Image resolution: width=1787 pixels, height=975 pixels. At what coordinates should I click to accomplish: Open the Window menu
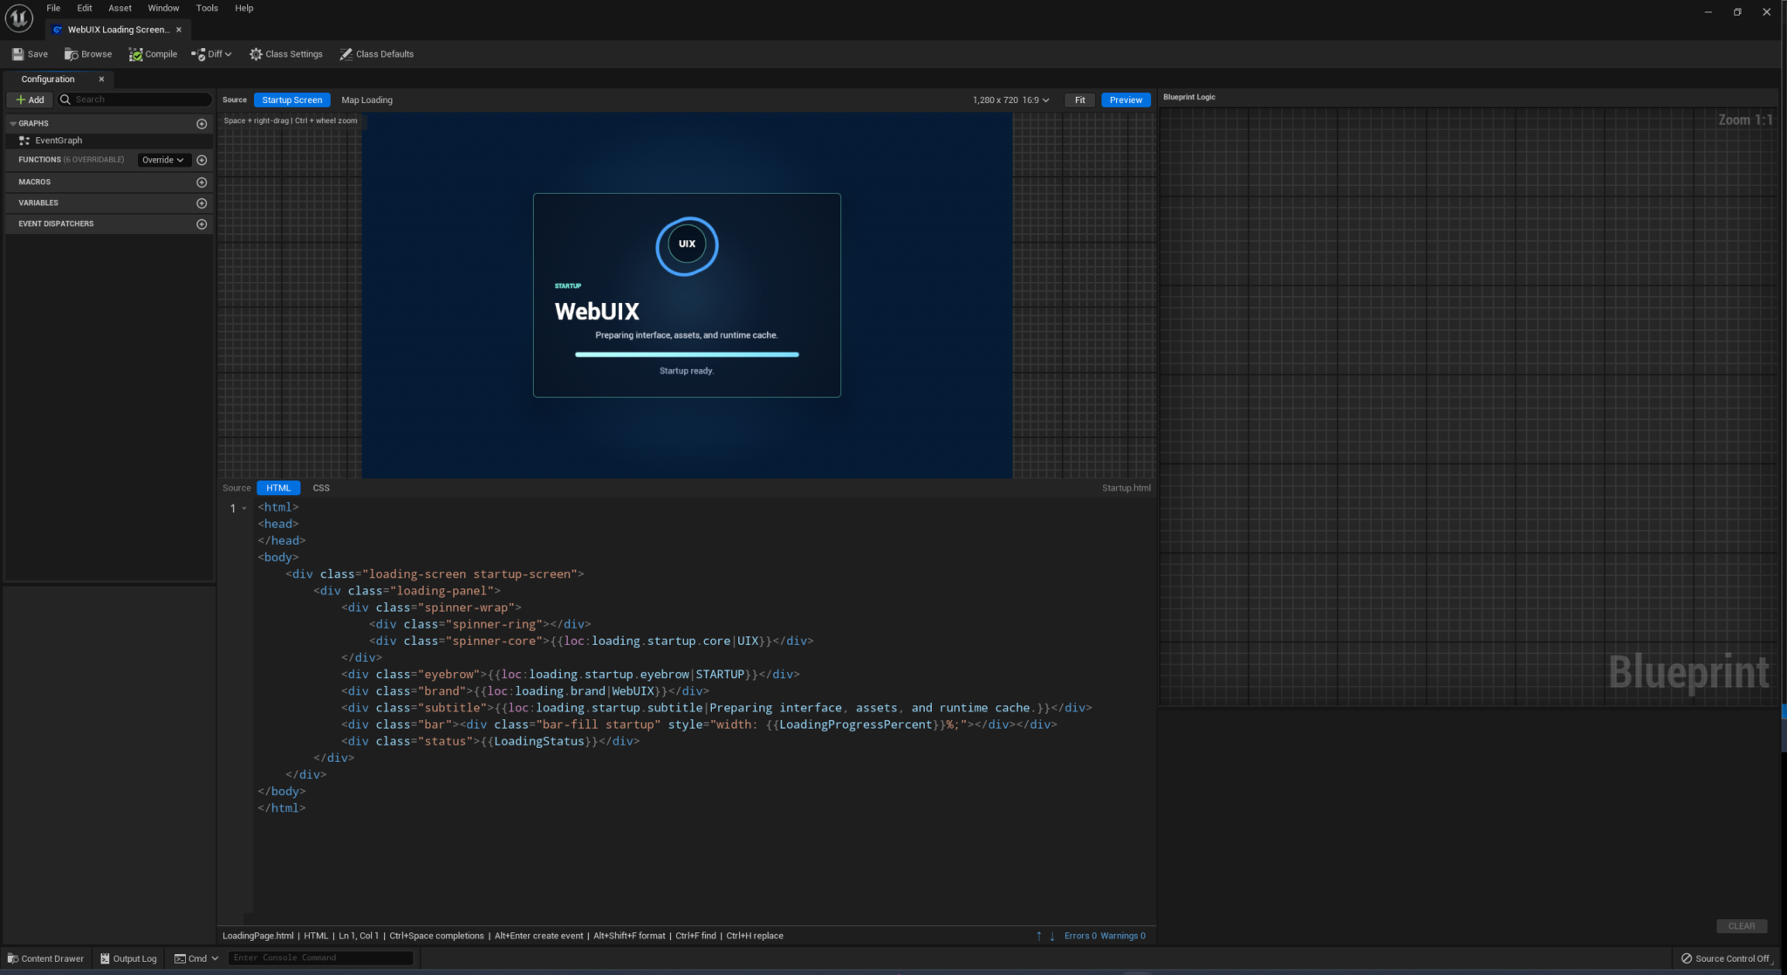pos(163,8)
